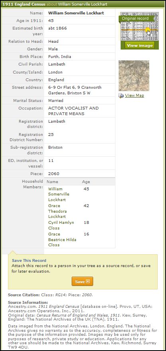The image size is (166, 351).
Task: Click the 1911 England Census header title
Action: click(24, 4)
